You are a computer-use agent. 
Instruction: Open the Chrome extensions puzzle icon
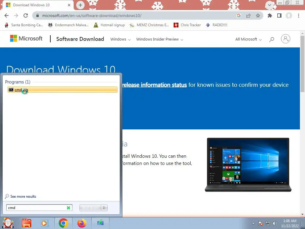point(270,16)
